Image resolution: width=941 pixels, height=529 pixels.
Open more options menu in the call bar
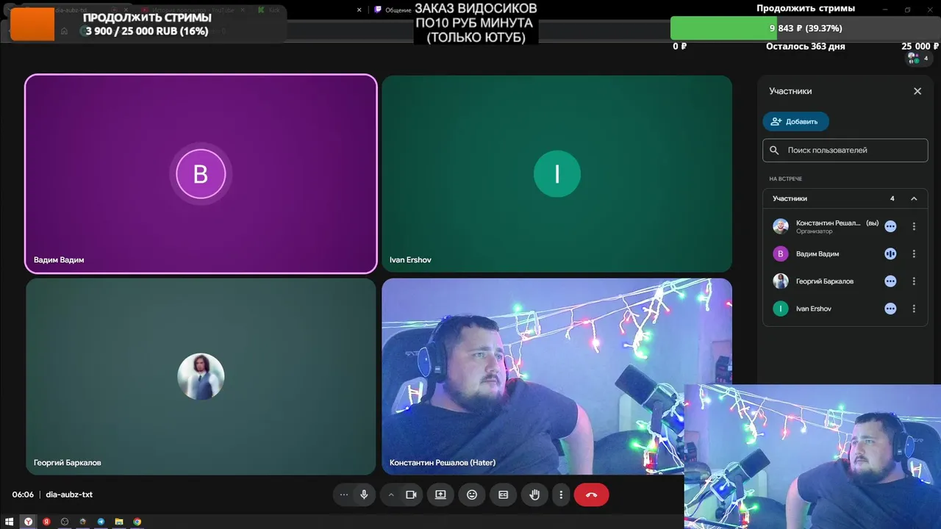[x=561, y=494]
